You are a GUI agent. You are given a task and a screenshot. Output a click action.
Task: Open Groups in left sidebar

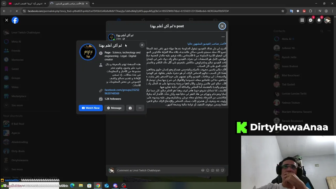pyautogui.click(x=16, y=78)
